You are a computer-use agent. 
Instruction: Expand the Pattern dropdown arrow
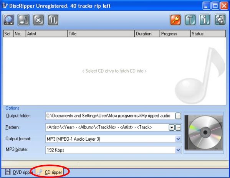[172, 128]
